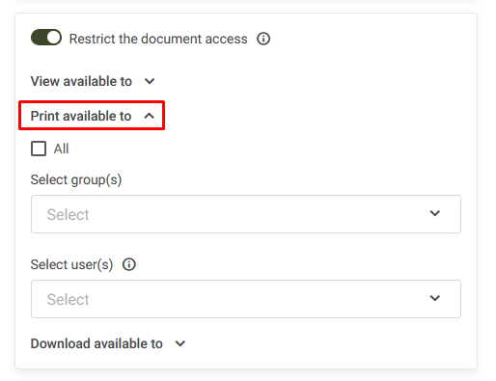Check the All checkbox
Viewport: 496px width, 381px height.
(39, 149)
